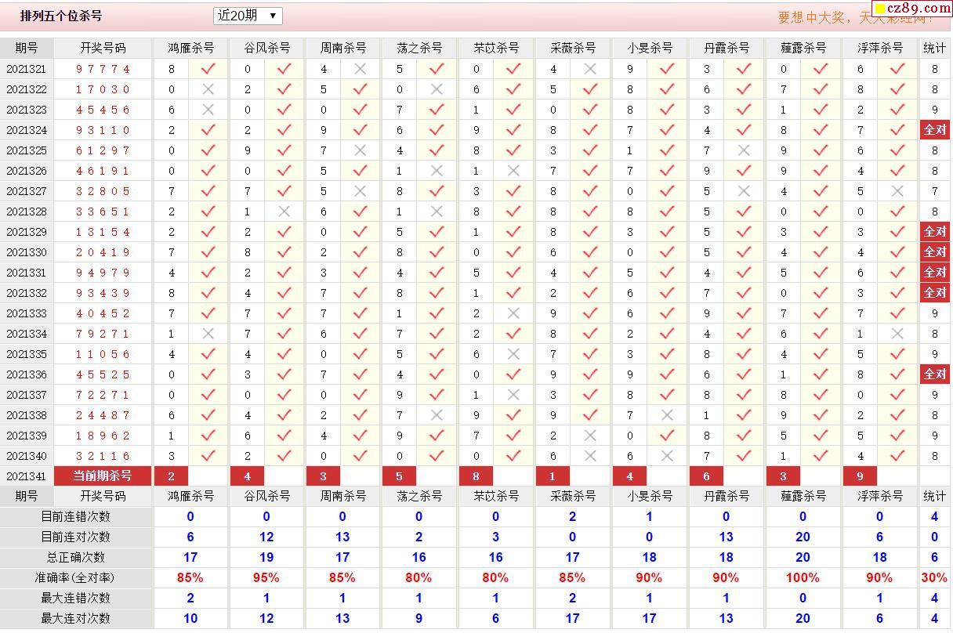
Task: Click the red 当前期杀号 label
Action: [x=103, y=476]
